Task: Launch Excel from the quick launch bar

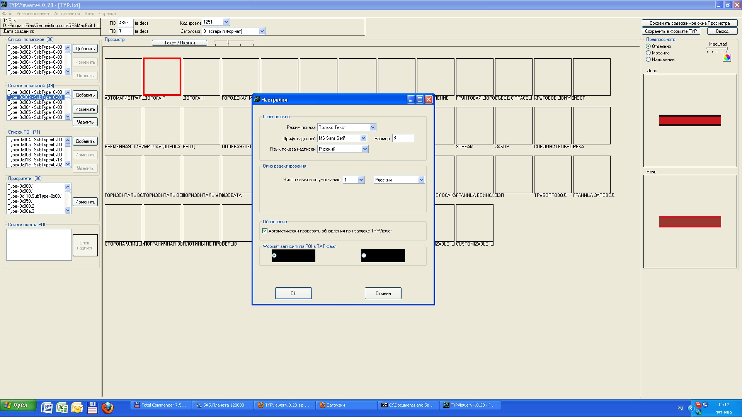Action: pos(62,408)
